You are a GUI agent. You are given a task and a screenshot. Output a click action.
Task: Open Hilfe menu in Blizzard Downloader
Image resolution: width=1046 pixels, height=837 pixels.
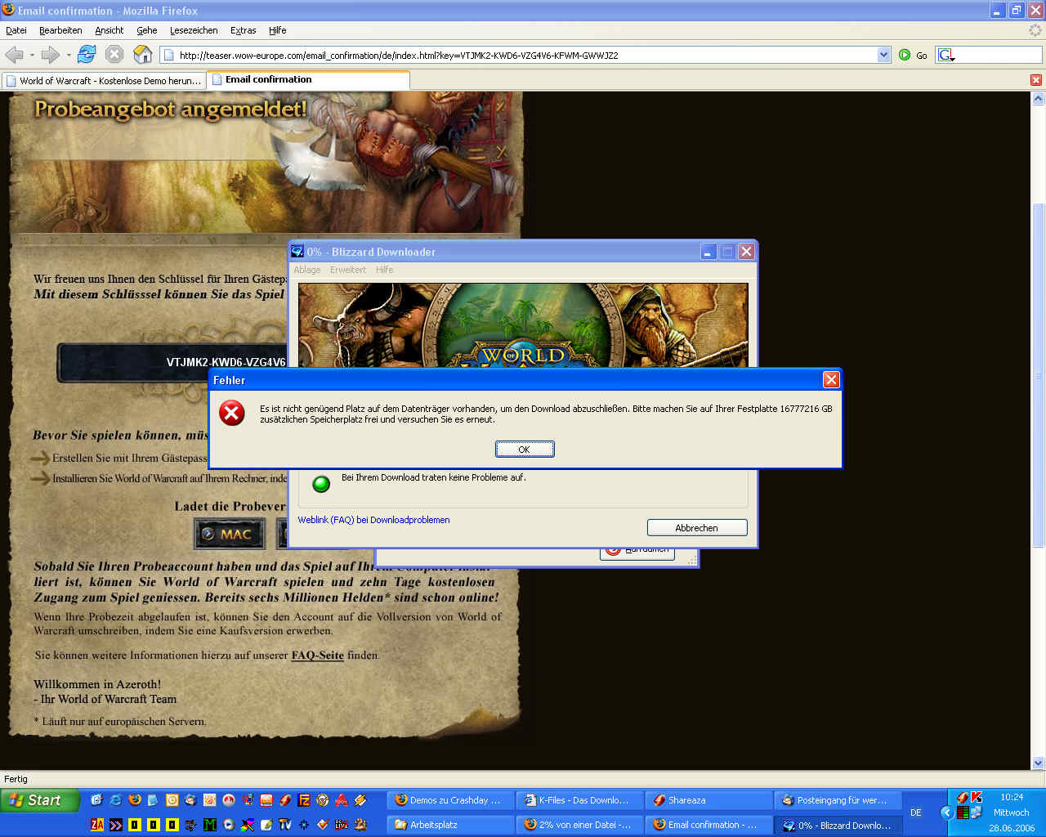pyautogui.click(x=385, y=270)
